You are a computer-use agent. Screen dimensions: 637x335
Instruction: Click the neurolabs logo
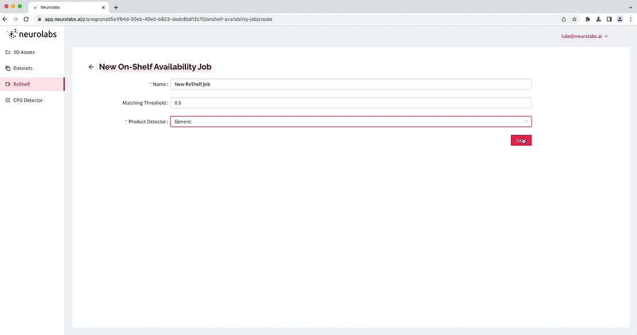(x=32, y=34)
